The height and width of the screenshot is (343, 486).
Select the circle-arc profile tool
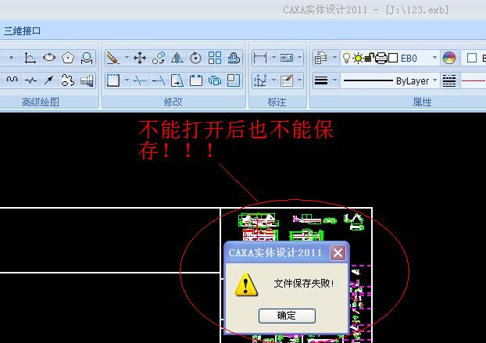pos(87,58)
